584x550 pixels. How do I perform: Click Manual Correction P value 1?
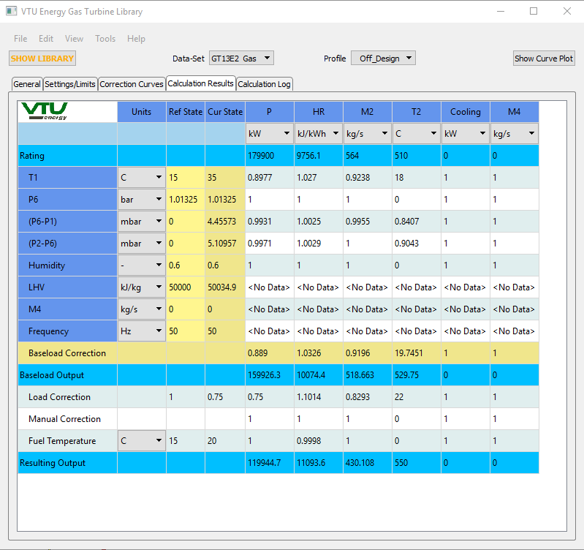tap(270, 419)
